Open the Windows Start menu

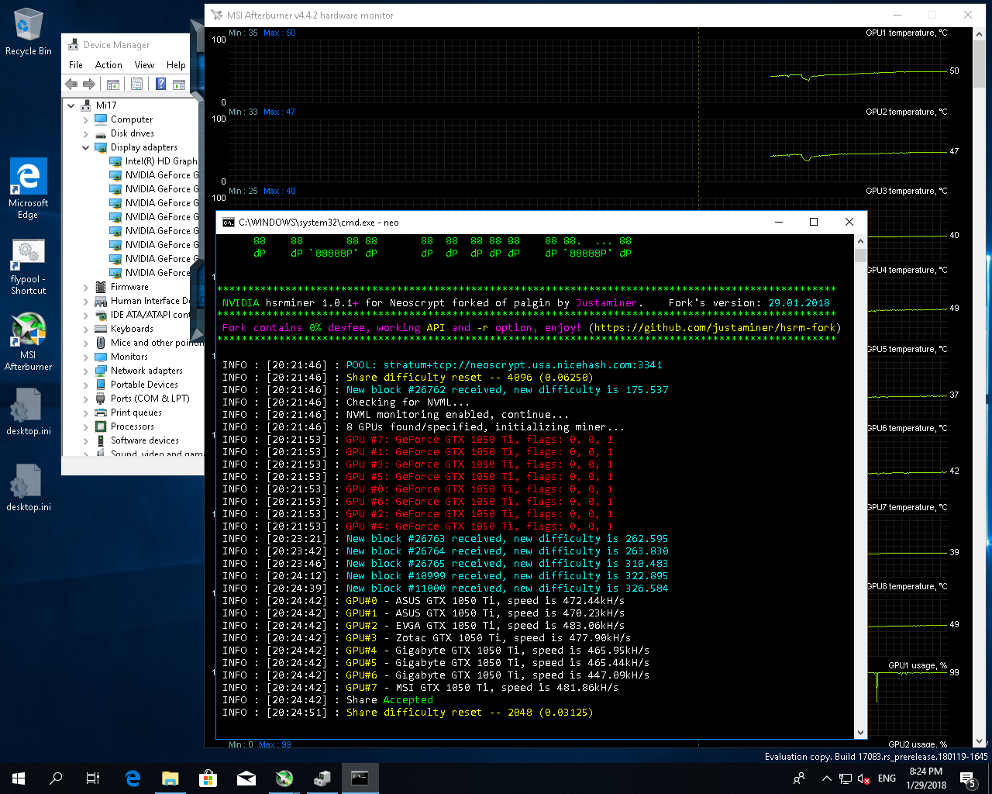19,778
